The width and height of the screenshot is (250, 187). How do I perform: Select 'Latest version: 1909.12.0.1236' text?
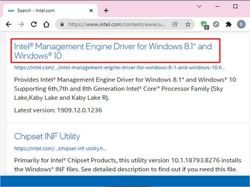click(58, 110)
